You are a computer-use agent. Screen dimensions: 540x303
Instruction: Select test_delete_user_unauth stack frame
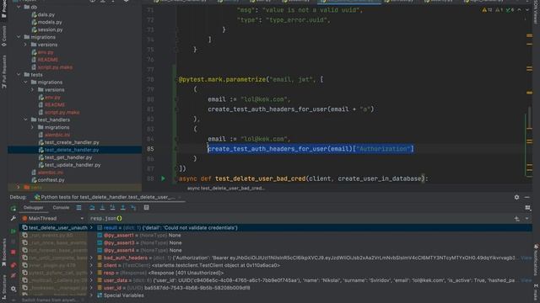pos(54,228)
